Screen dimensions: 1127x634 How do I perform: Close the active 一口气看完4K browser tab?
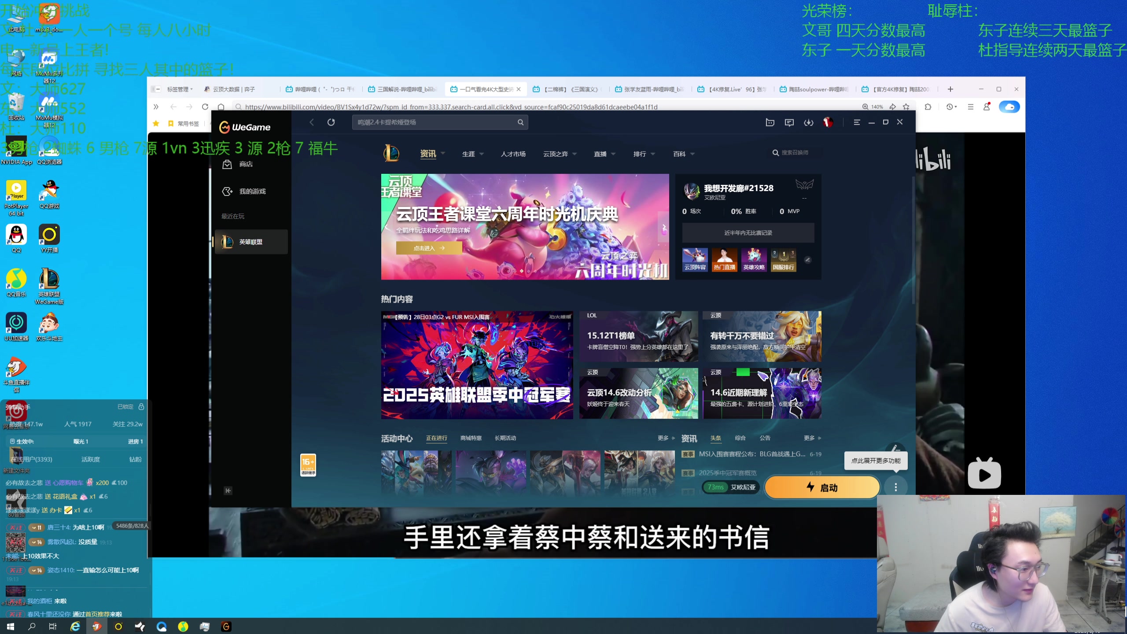[519, 89]
